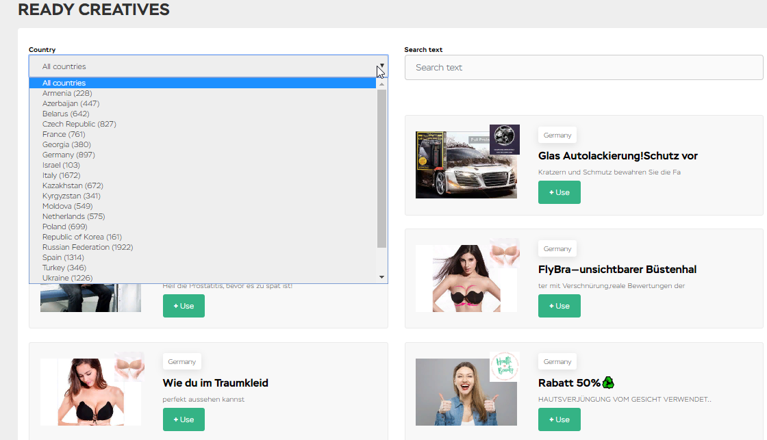Image resolution: width=767 pixels, height=440 pixels.
Task: Use the FlyBra creative
Action: [x=559, y=306]
